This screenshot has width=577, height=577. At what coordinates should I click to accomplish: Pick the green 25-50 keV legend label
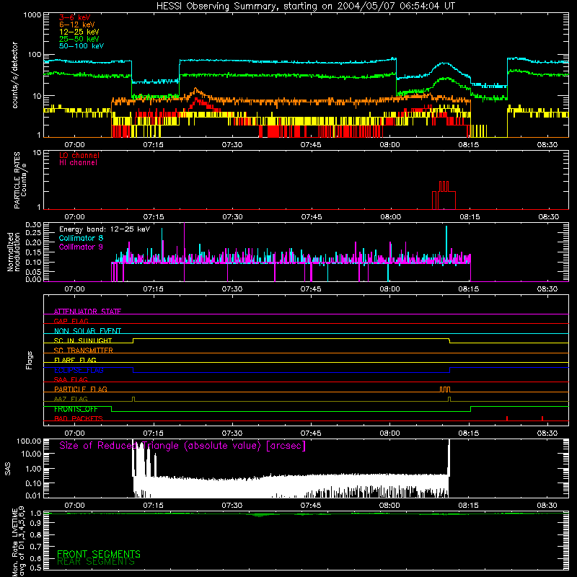tap(79, 39)
